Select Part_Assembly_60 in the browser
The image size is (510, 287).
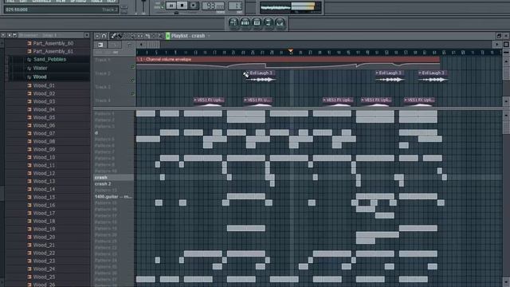coord(53,43)
